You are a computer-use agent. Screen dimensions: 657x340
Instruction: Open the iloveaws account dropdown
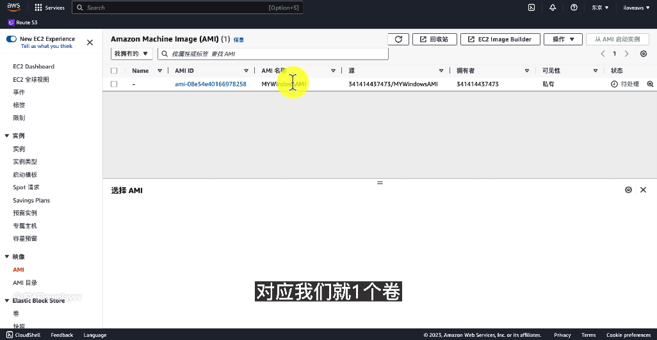tap(636, 8)
